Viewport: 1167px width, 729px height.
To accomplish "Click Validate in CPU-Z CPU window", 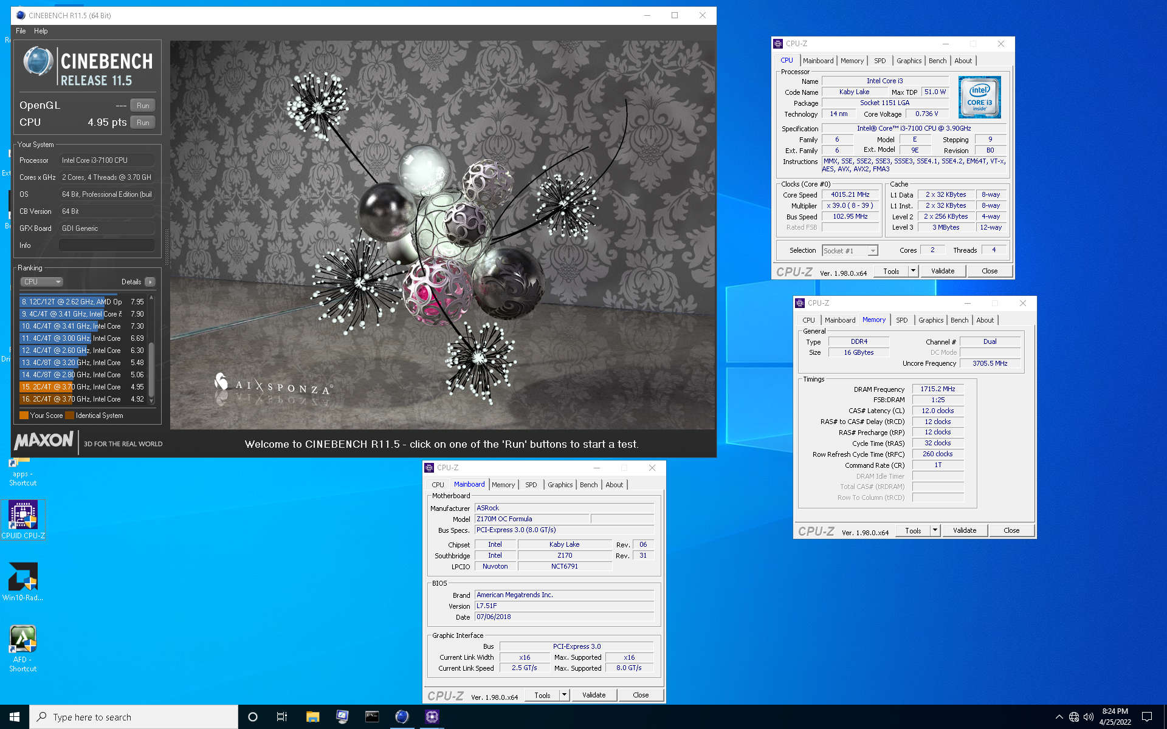I will tap(943, 271).
